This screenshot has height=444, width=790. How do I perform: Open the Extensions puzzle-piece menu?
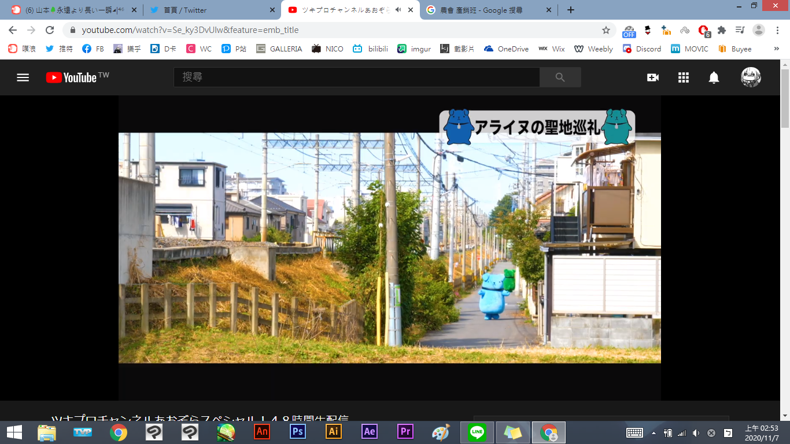point(722,30)
